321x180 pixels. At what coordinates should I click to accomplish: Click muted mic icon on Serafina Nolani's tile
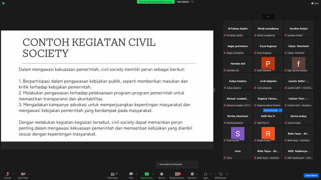pyautogui.click(x=285, y=35)
